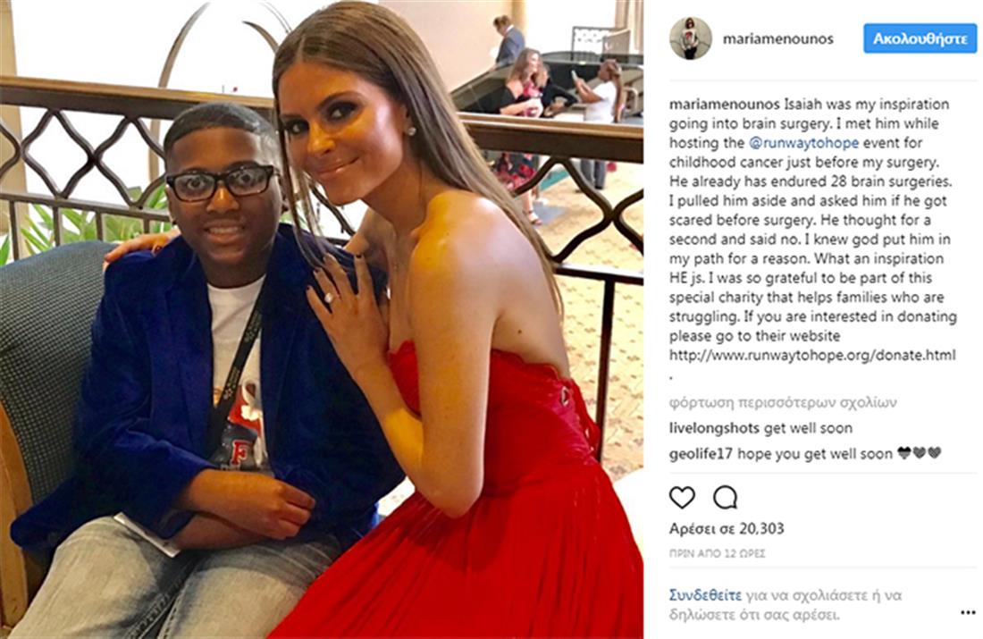This screenshot has width=983, height=639.
Task: Click the runwaytohope.org donate URL text
Action: [x=812, y=356]
